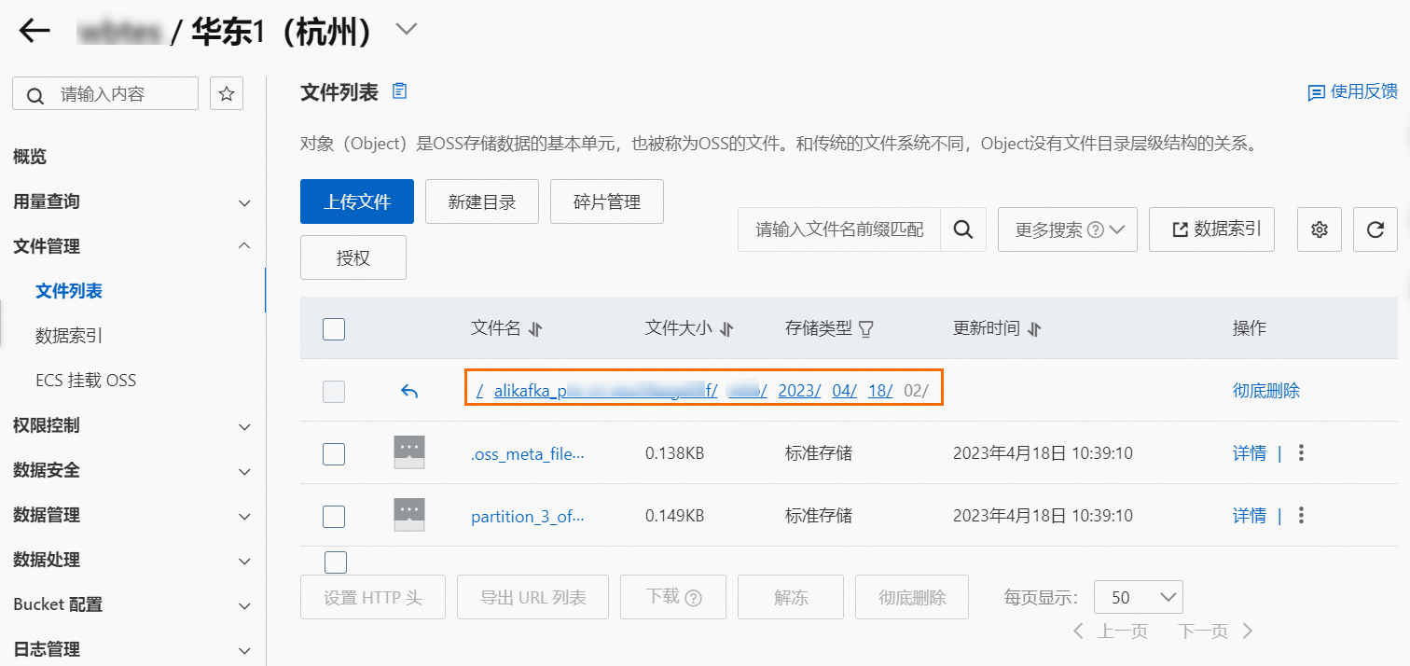
Task: Open the gear settings icon
Action: point(1320,229)
